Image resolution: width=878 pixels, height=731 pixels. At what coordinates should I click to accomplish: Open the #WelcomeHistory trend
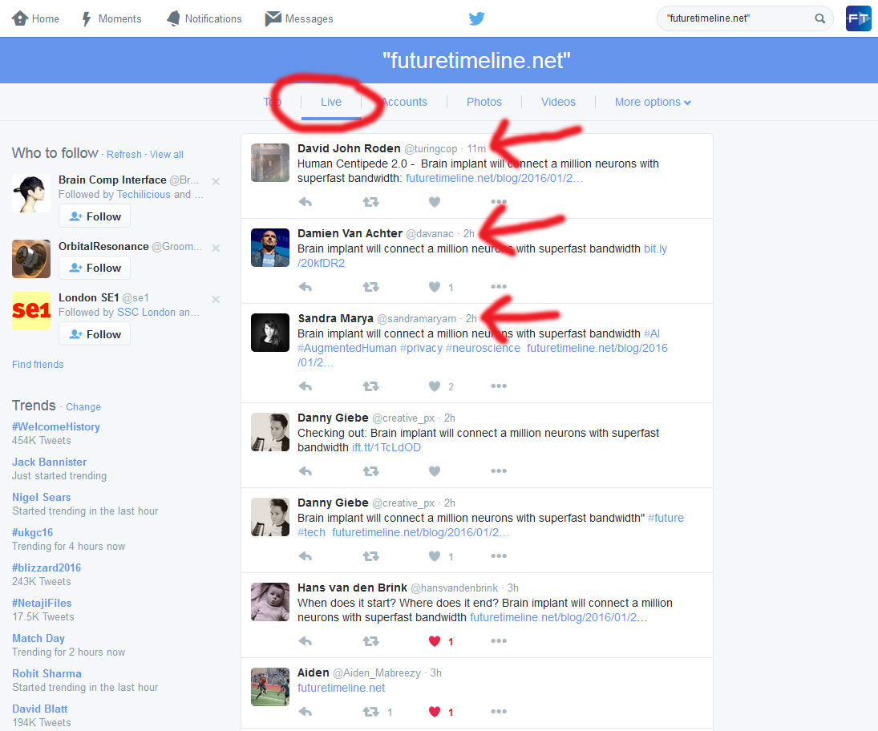(56, 426)
